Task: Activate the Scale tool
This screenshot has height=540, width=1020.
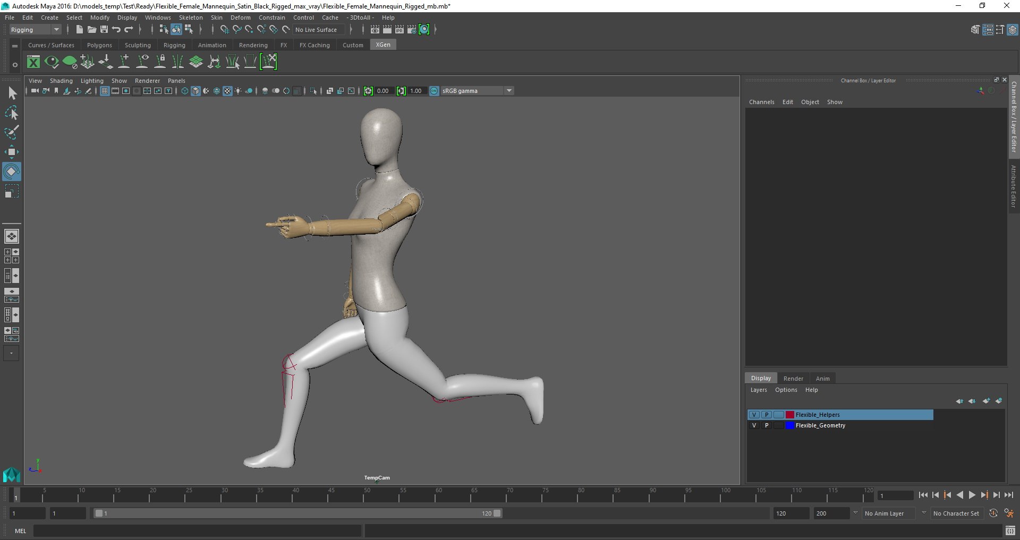Action: pyautogui.click(x=12, y=191)
